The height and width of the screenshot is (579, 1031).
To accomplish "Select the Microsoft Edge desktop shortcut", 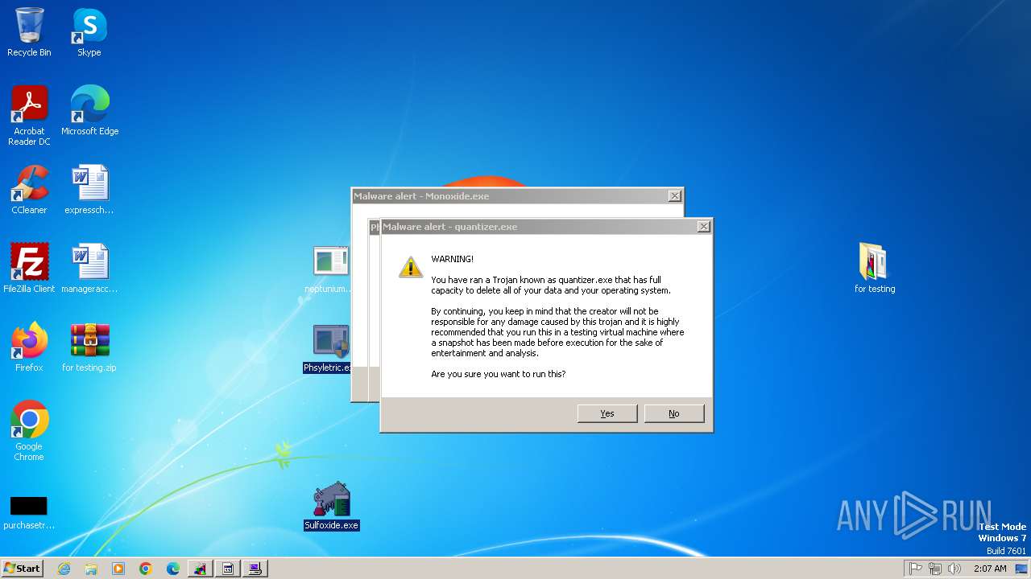I will tap(89, 111).
